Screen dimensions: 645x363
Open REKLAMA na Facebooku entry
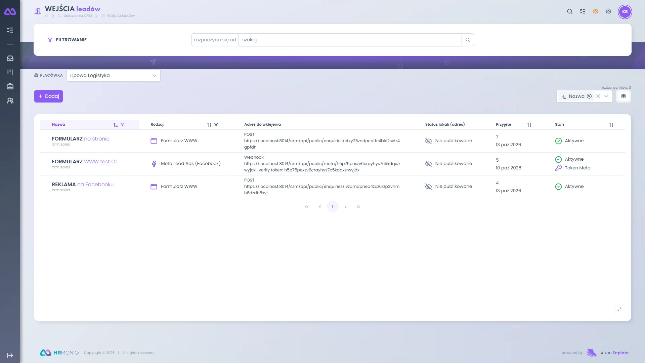click(83, 185)
